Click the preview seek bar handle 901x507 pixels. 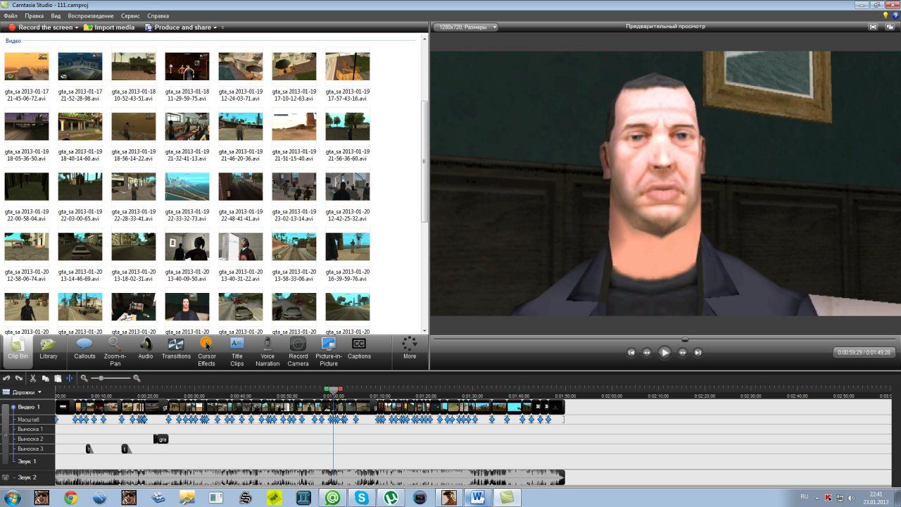(x=685, y=339)
